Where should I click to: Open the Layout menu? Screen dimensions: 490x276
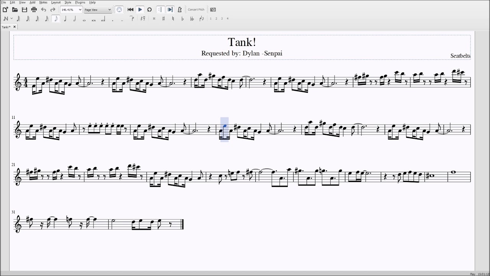click(x=56, y=2)
